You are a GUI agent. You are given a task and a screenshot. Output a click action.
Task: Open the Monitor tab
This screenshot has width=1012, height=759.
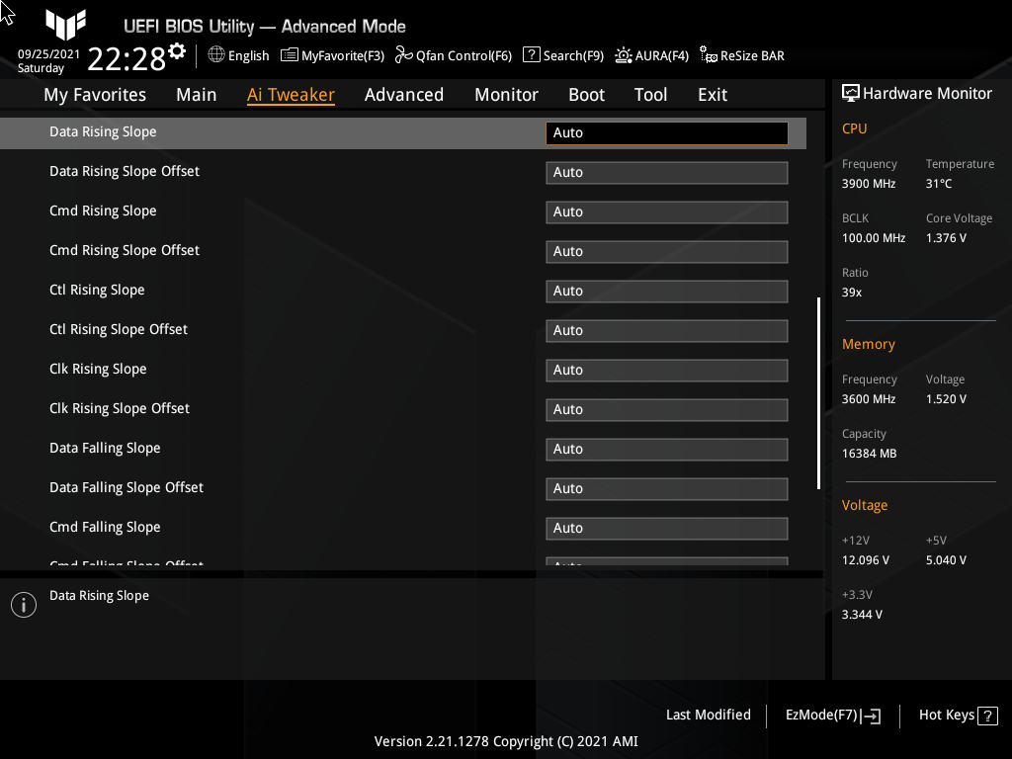(506, 95)
